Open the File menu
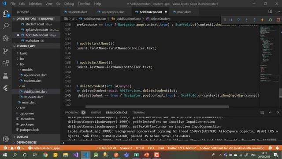Image resolution: width=282 pixels, height=159 pixels. tap(13, 4)
